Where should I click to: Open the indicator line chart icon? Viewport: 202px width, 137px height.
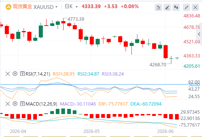158,7
